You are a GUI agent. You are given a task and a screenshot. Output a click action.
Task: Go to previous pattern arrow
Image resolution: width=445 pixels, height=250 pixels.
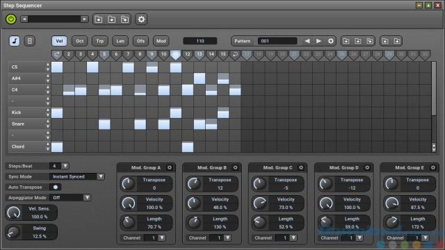(x=307, y=41)
